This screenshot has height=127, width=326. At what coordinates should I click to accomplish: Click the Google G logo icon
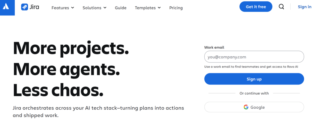click(246, 107)
